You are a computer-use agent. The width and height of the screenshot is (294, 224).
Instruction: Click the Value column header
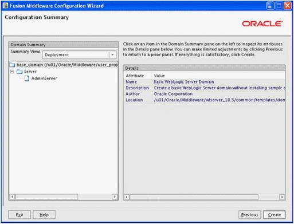pos(159,76)
